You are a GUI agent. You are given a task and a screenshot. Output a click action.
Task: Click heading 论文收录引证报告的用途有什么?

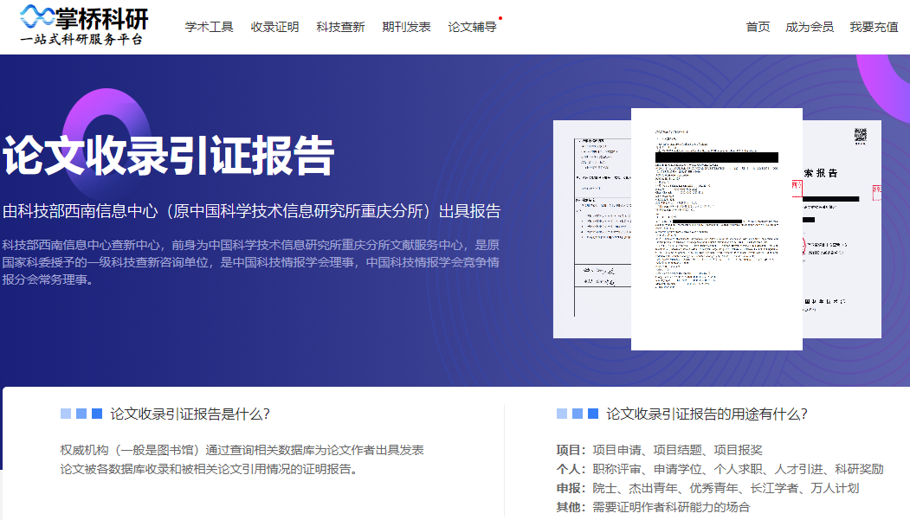(707, 414)
